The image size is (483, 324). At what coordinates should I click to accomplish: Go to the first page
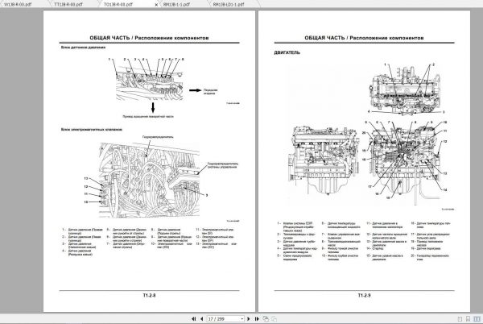tap(193, 318)
